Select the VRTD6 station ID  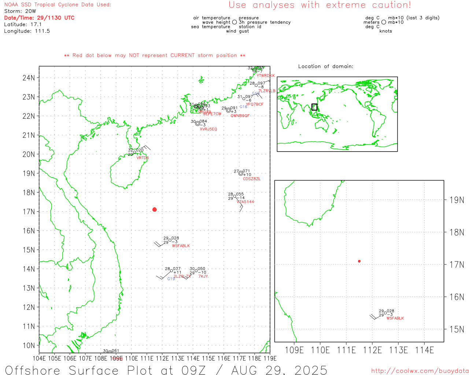(x=143, y=158)
